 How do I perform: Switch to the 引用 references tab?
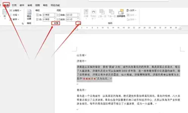[x=14, y=5]
